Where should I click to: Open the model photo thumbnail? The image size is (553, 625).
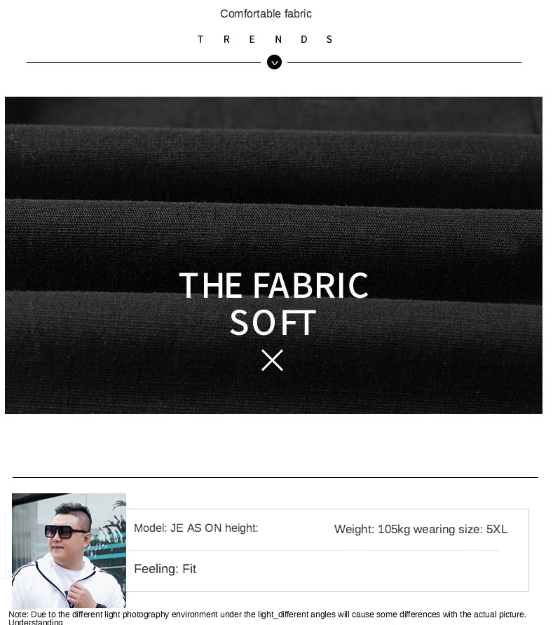[69, 551]
